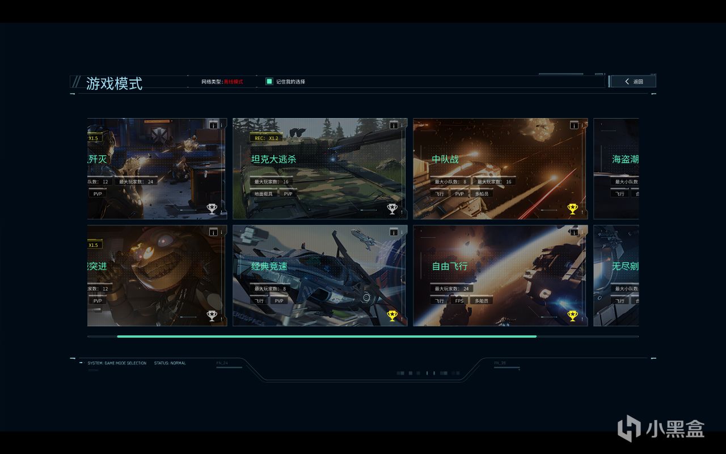Click the 游戏模式 page title

[115, 83]
